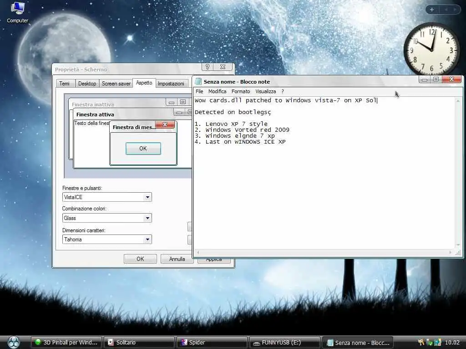This screenshot has height=349, width=466.
Task: Click the rightmost tray icon beside the clock
Action: (438, 342)
